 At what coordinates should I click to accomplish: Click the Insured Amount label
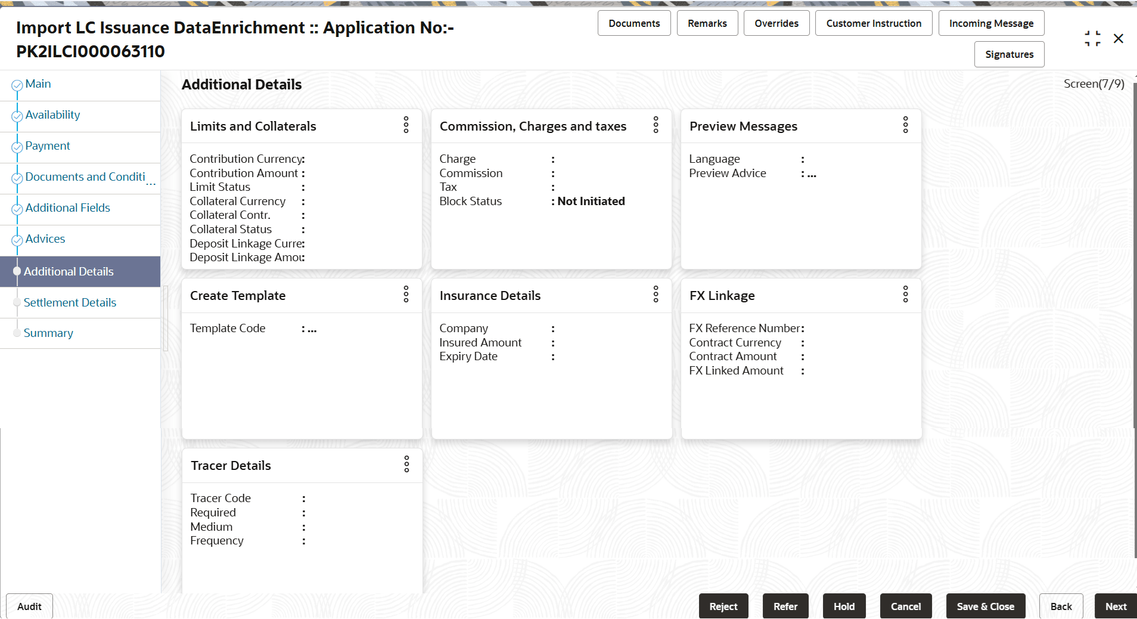tap(480, 343)
